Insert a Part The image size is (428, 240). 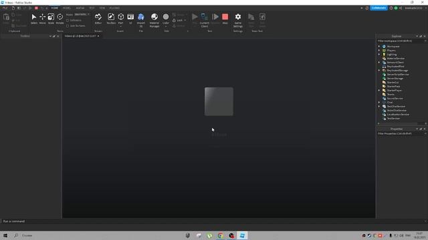pyautogui.click(x=120, y=17)
